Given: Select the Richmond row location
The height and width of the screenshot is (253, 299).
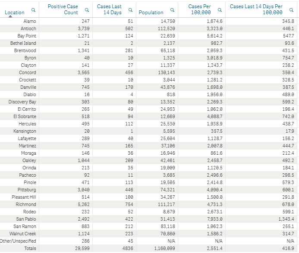Looking at the screenshot, I should click(26, 204).
